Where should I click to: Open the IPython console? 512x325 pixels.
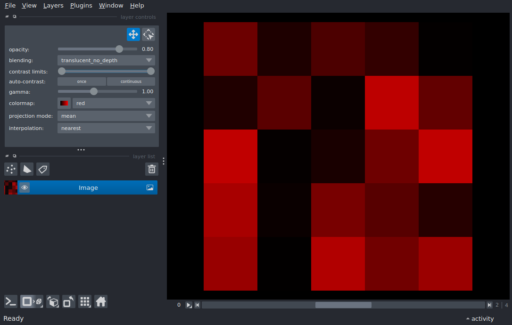(11, 301)
